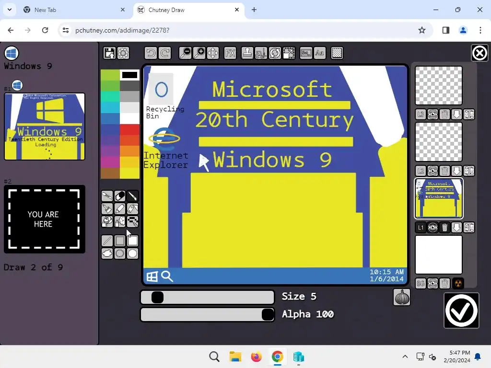The width and height of the screenshot is (491, 368).
Task: Pick the black color swatch
Action: tap(129, 75)
